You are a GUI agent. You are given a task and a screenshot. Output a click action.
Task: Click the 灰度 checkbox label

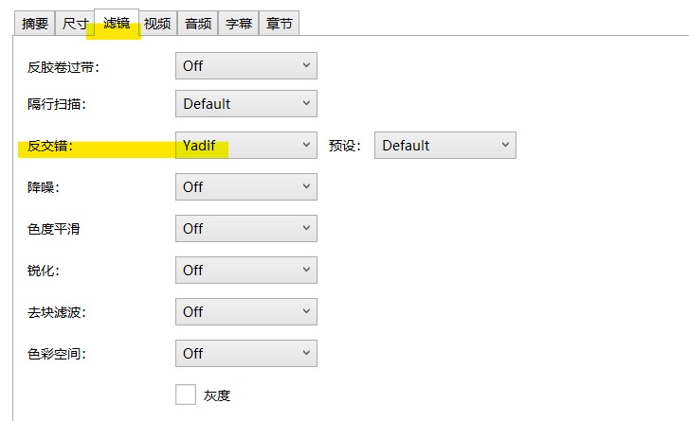pyautogui.click(x=217, y=395)
